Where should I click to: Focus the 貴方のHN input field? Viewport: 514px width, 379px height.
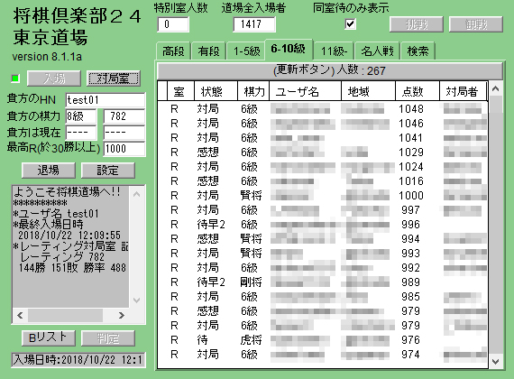coord(106,100)
